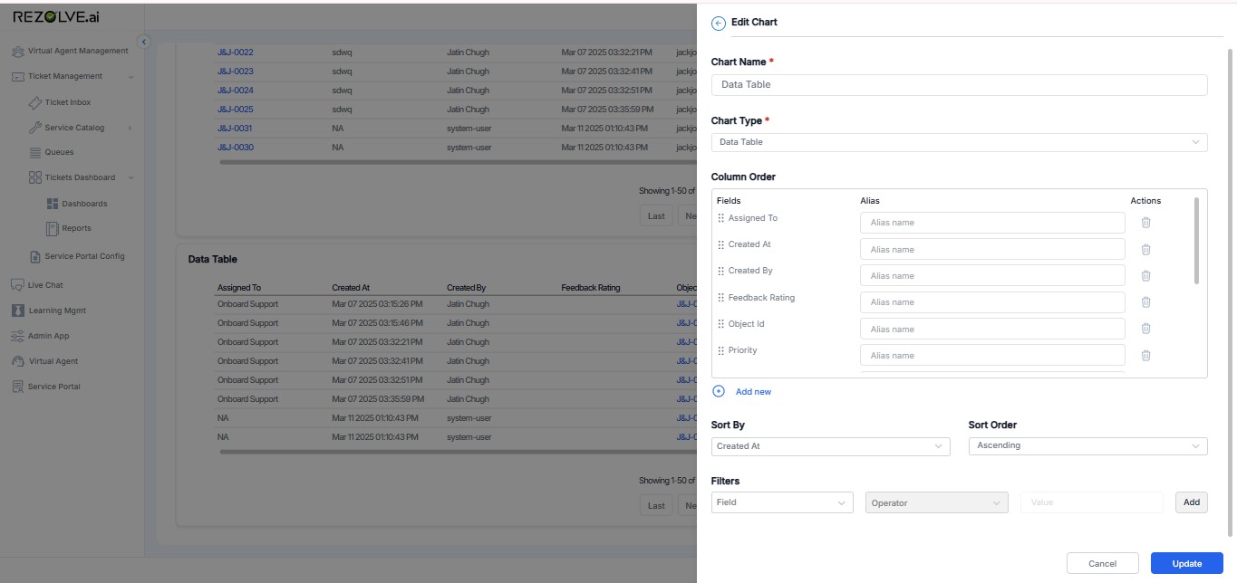Viewport: 1237px width, 583px height.
Task: Click the Queues list icon
Action: [x=35, y=152]
